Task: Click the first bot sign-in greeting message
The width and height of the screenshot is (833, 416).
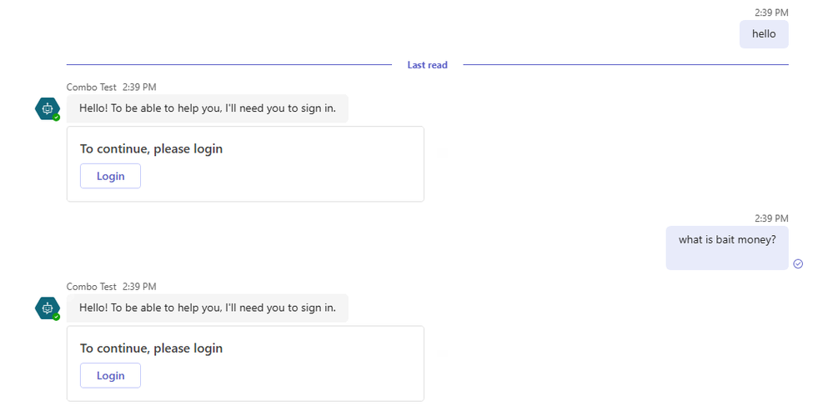Action: pyautogui.click(x=208, y=108)
